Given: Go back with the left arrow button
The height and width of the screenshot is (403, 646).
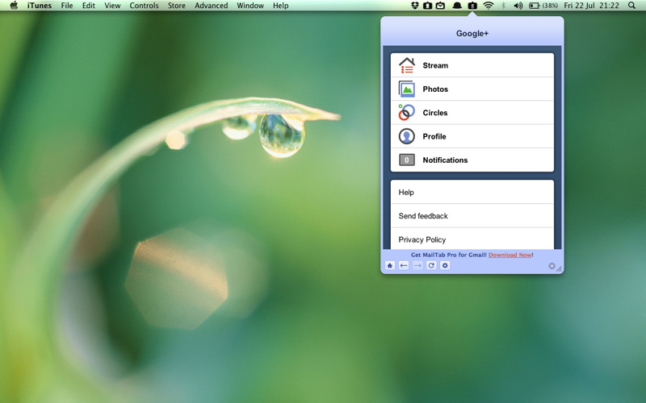Looking at the screenshot, I should [404, 265].
